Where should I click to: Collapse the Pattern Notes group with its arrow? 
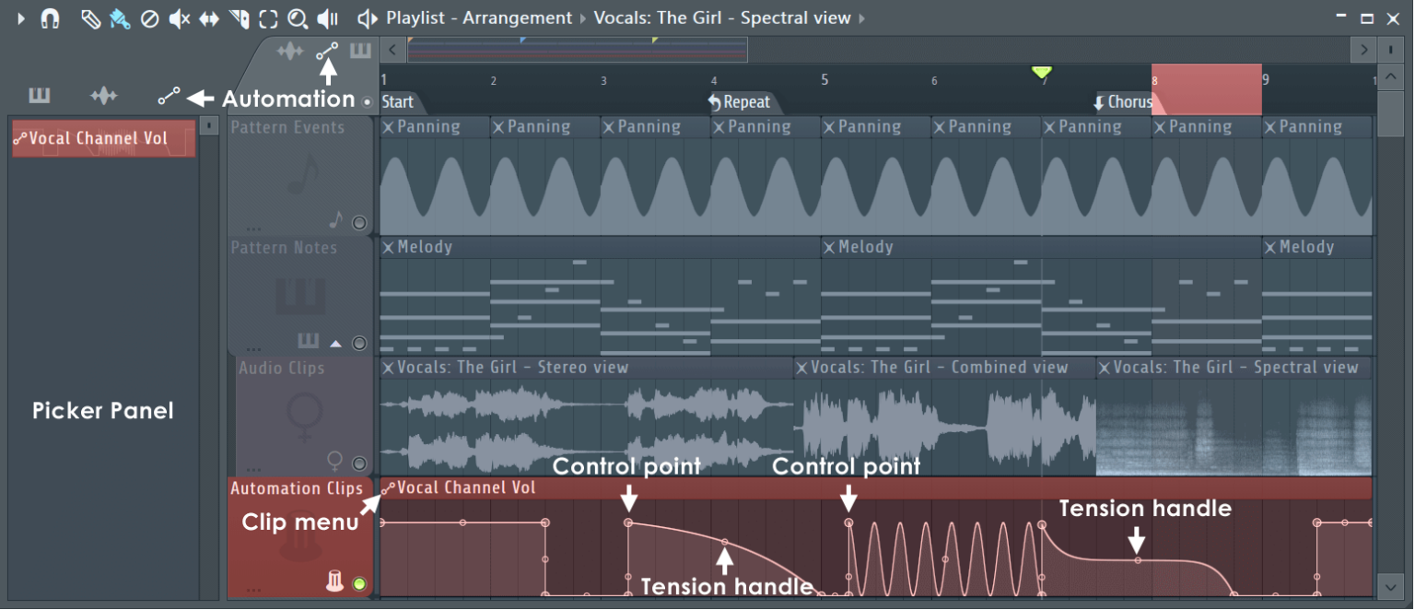point(336,343)
